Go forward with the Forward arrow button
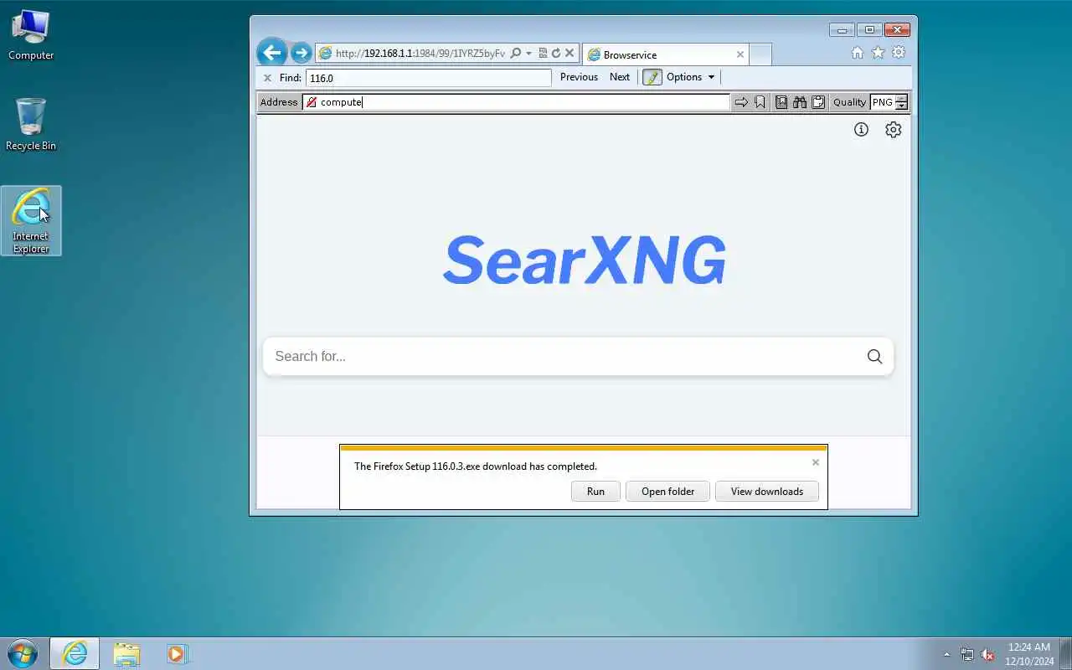The width and height of the screenshot is (1072, 670). coord(301,53)
